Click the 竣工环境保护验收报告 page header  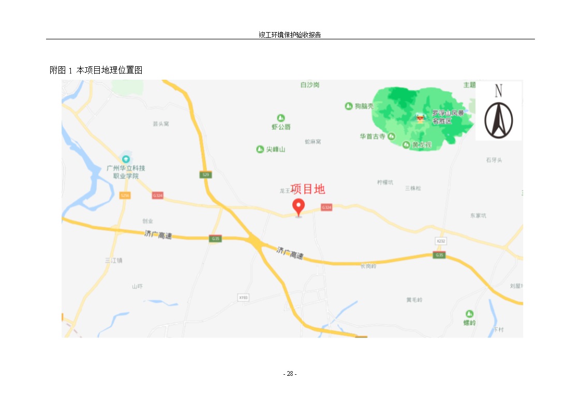[290, 35]
